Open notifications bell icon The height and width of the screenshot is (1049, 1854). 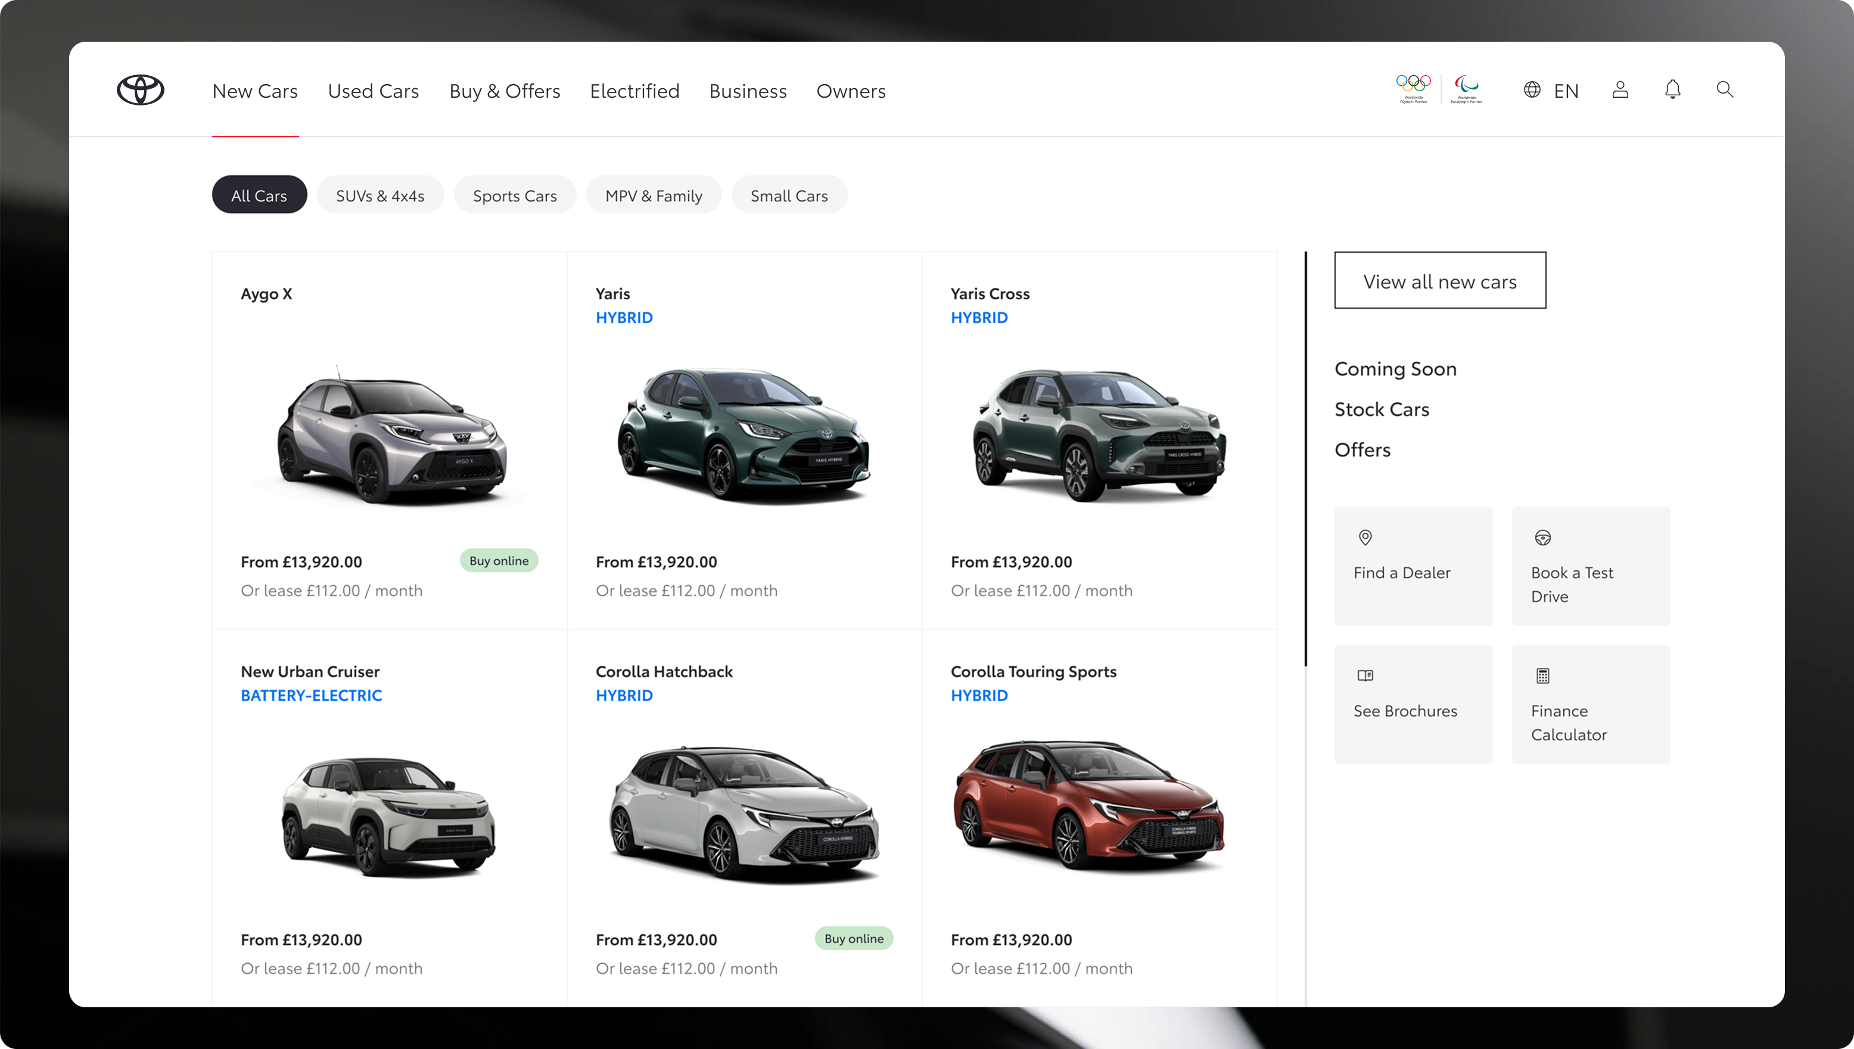click(x=1672, y=89)
